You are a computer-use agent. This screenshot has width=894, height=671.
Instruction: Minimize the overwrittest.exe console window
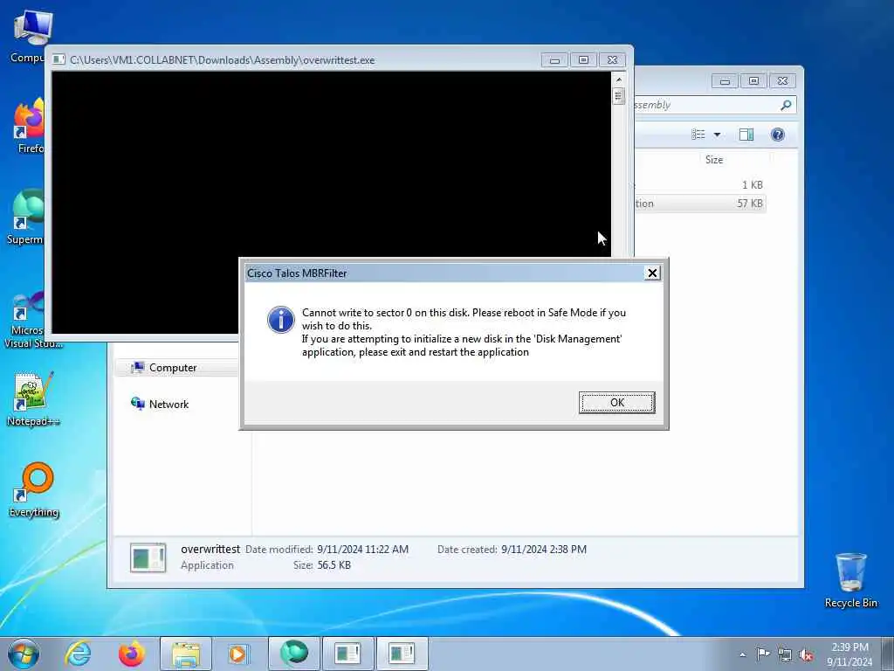click(554, 60)
